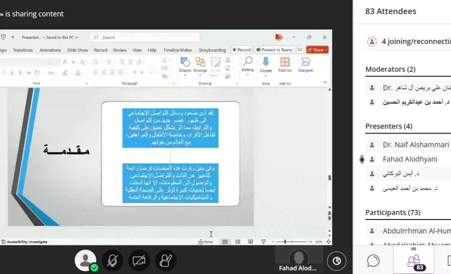Screen dimensions: 451x274
Task: Click the Fahad Alod... speaker thumbnail
Action: click(x=298, y=259)
